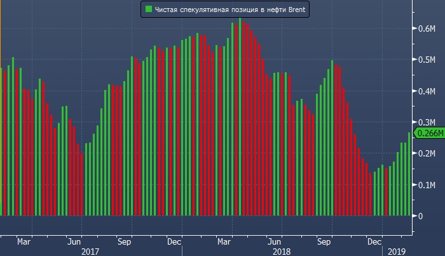Click the Jun label in the 2017 section
This screenshot has width=445, height=256.
(x=74, y=241)
